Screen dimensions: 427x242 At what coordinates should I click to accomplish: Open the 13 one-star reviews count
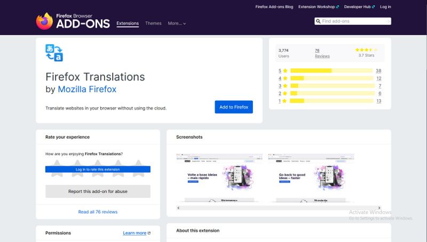(x=379, y=101)
